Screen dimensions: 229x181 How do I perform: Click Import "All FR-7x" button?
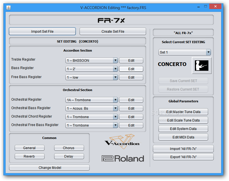click(183, 149)
